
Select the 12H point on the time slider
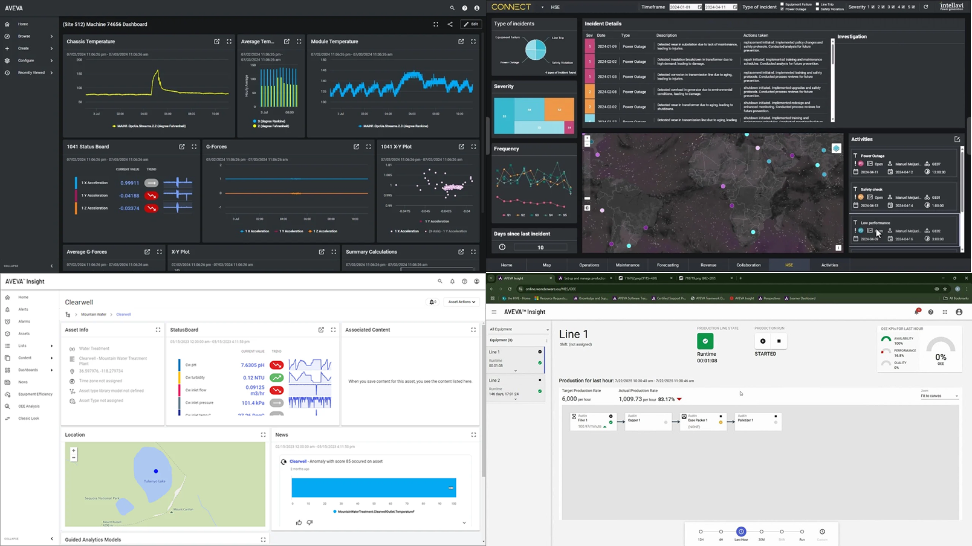tap(701, 532)
